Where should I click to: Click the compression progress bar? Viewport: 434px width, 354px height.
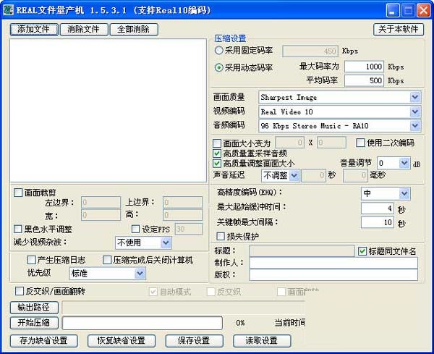click(142, 323)
